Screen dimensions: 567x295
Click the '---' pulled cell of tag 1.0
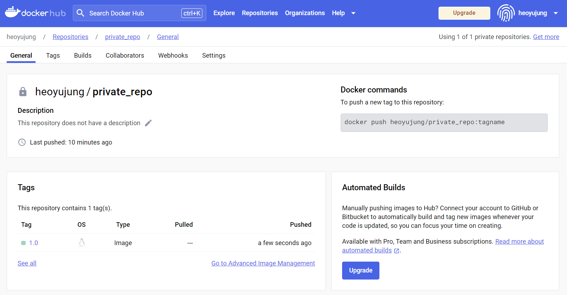point(190,243)
